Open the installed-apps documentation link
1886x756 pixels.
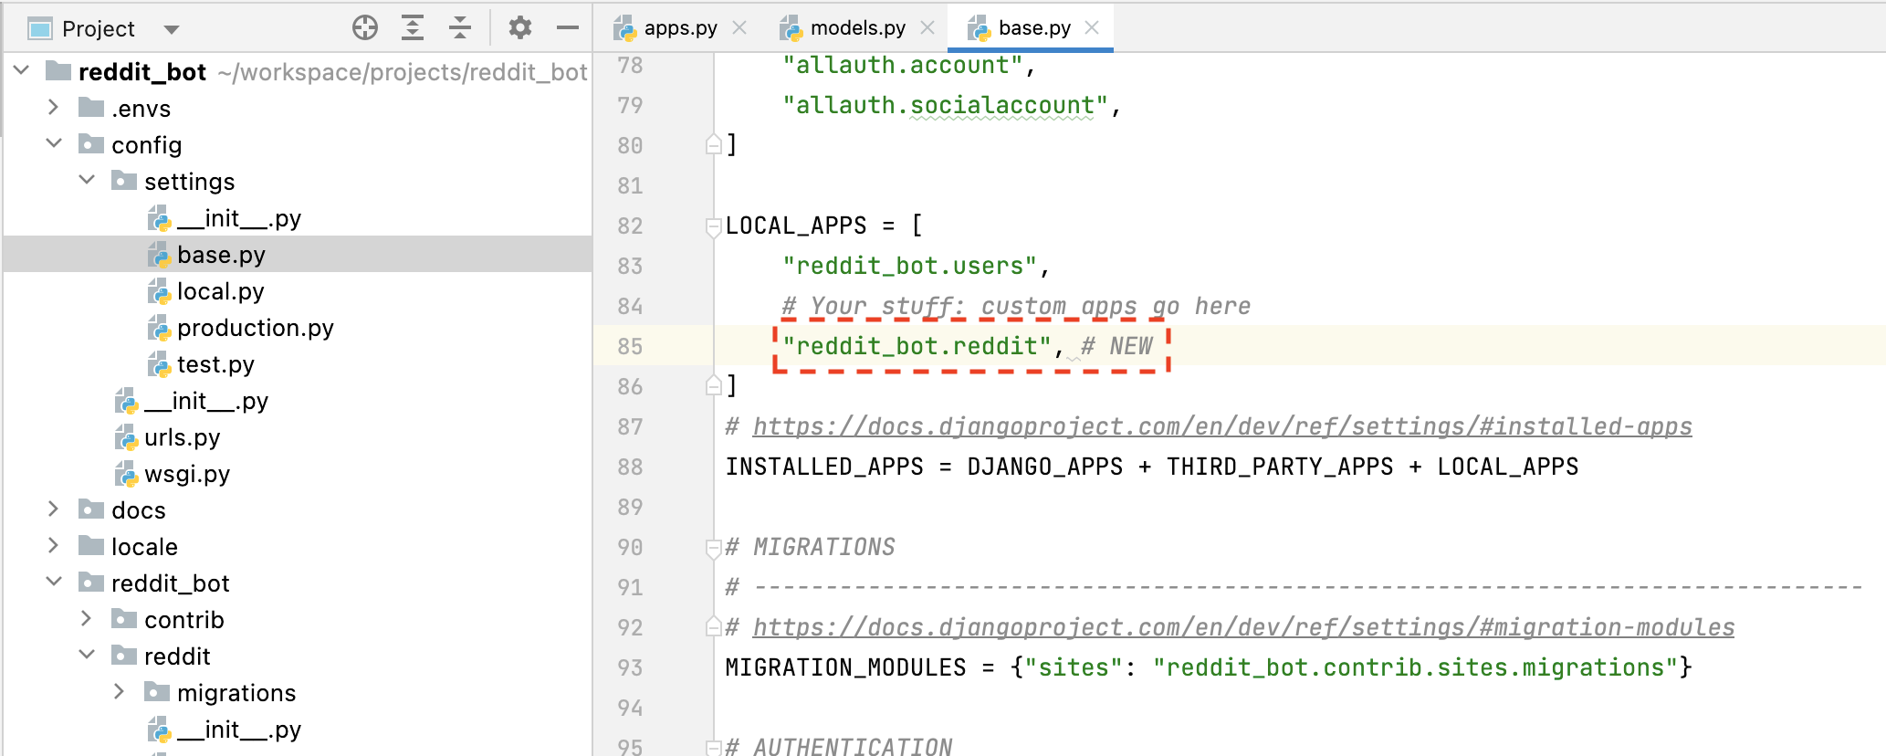pyautogui.click(x=1221, y=426)
